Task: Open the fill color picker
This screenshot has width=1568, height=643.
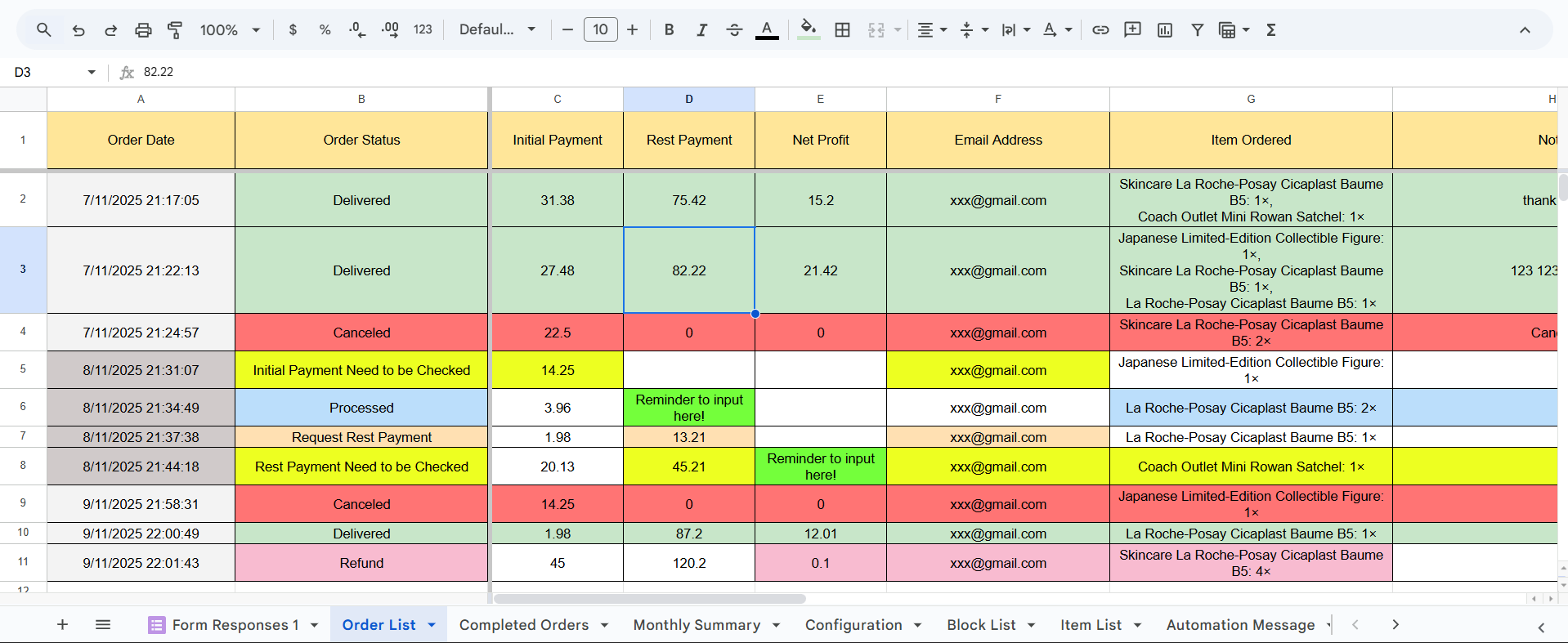Action: [x=809, y=30]
